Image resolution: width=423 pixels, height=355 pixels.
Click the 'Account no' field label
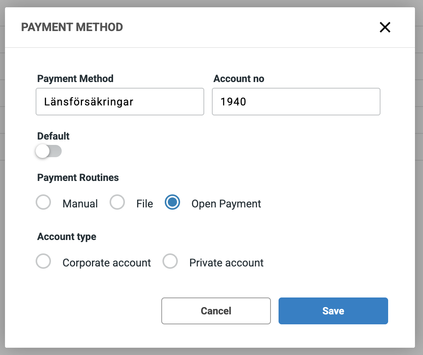[x=239, y=79]
